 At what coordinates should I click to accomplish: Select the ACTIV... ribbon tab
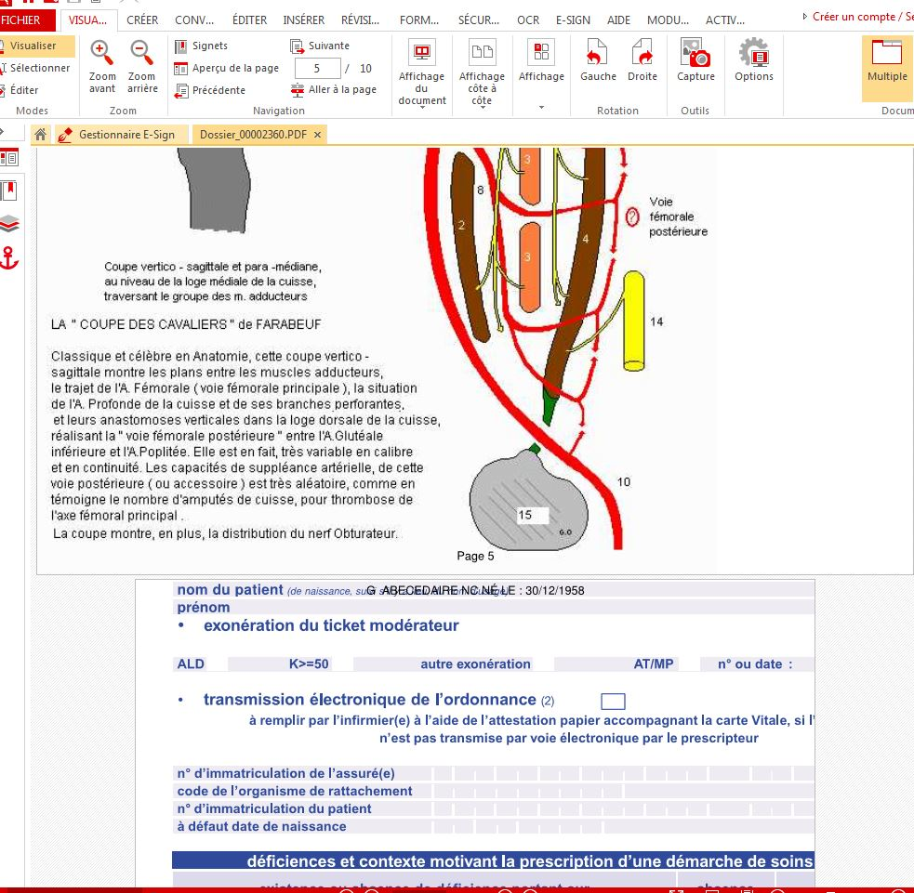point(725,20)
